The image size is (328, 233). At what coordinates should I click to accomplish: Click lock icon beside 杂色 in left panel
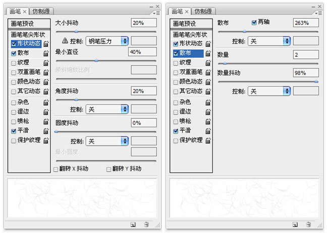[x=46, y=102]
